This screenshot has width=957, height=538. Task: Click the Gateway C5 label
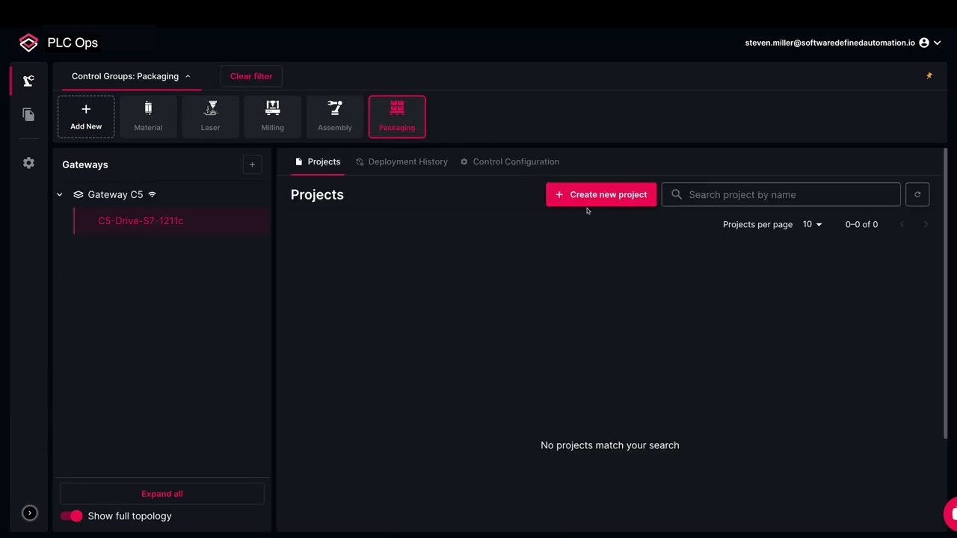tap(115, 194)
